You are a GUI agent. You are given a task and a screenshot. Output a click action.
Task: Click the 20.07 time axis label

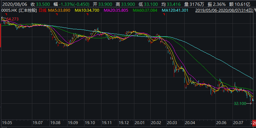[238, 122]
